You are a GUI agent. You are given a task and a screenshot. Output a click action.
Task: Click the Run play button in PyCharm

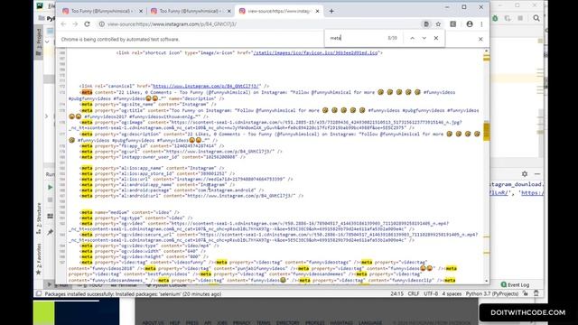51,188
